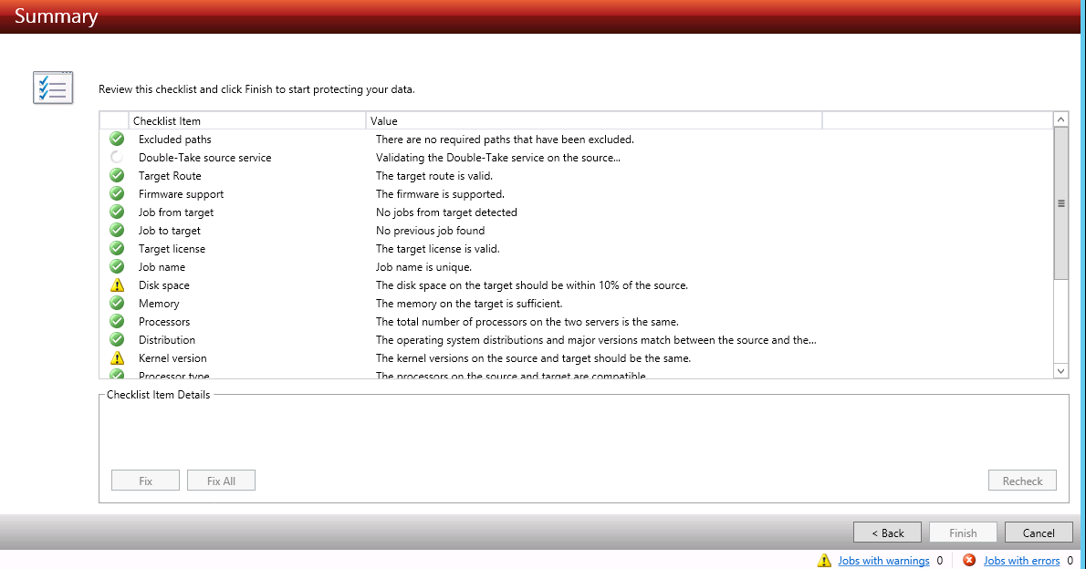Click the total number of processors value text
The height and width of the screenshot is (569, 1086).
click(x=527, y=321)
